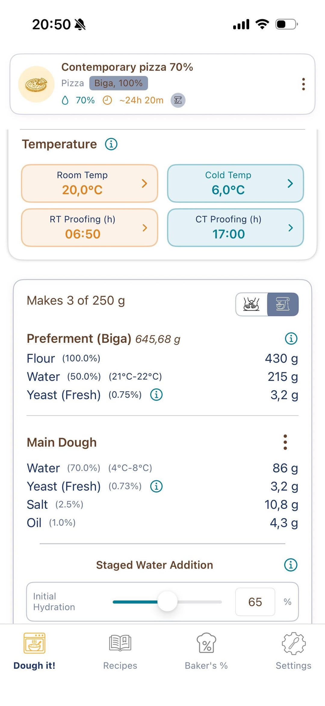The height and width of the screenshot is (706, 325).
Task: Switch to the Recipes tab
Action: (x=120, y=651)
